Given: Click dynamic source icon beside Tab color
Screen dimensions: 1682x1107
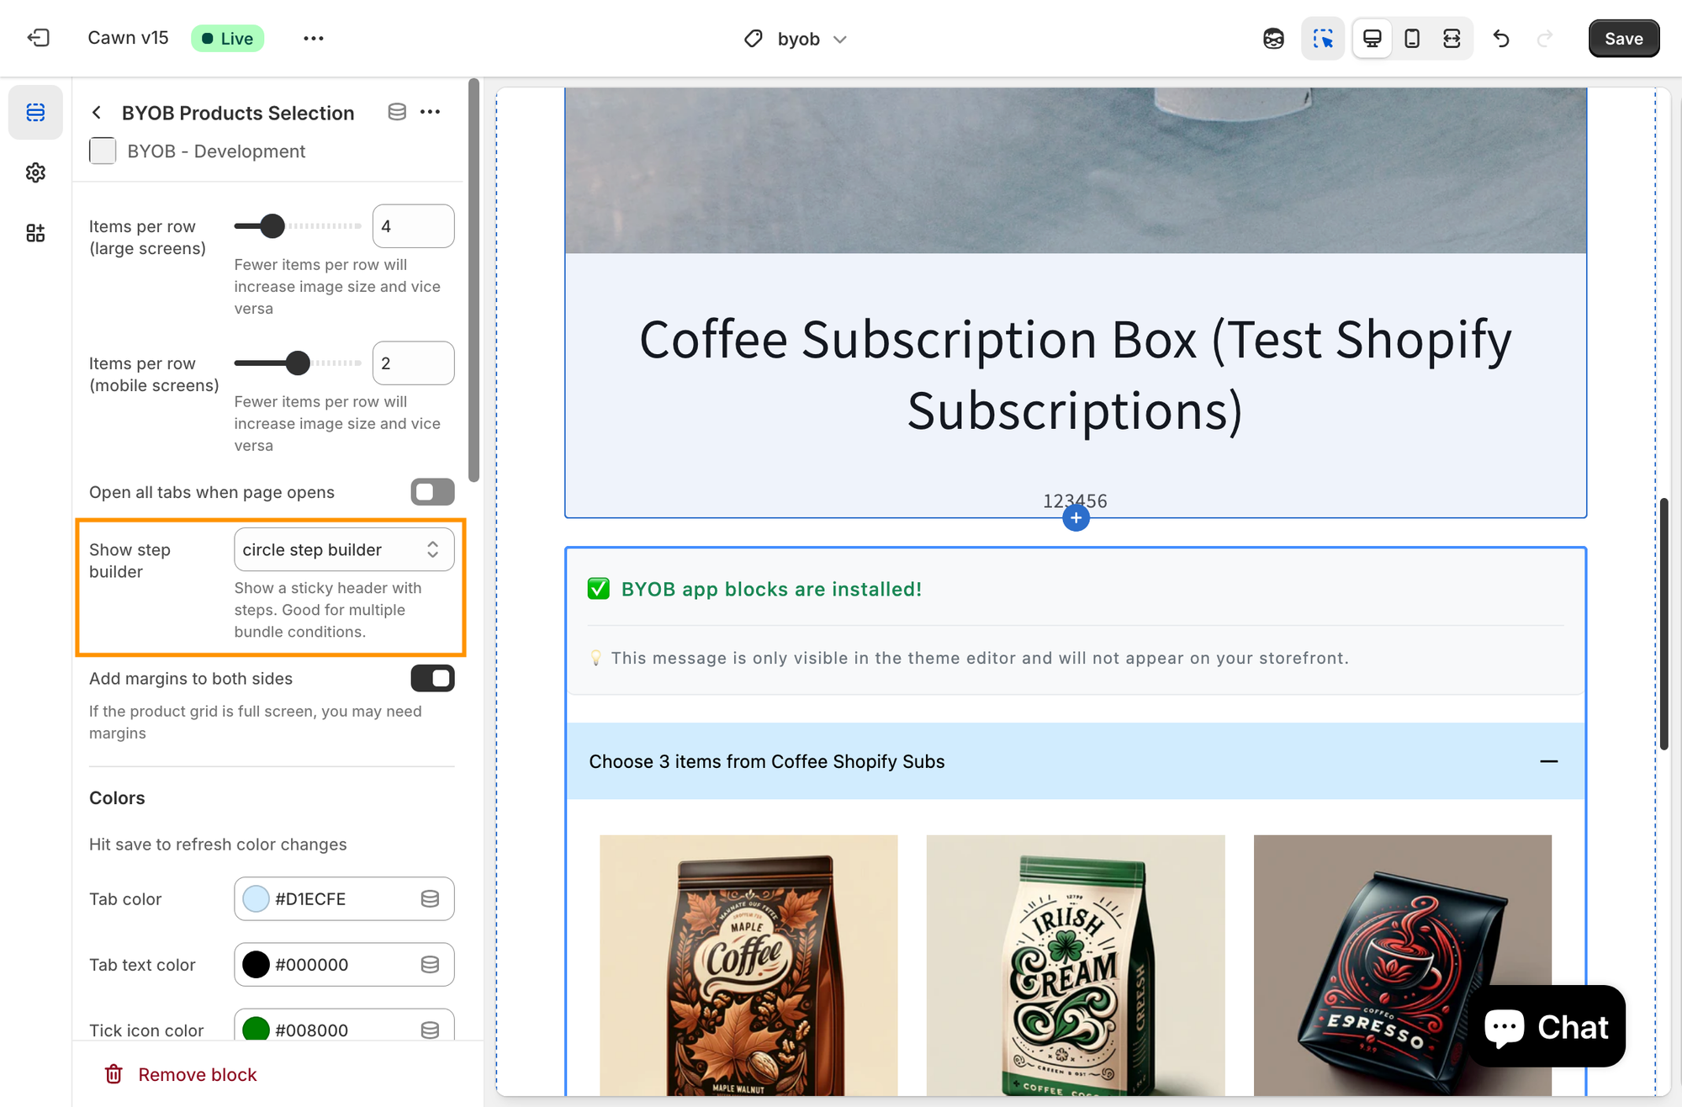Looking at the screenshot, I should click(x=430, y=899).
